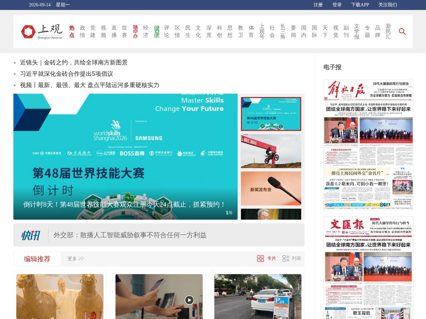Viewport: 426px width, 319px height.
Task: Open 随申办 navigation item
Action: click(135, 32)
